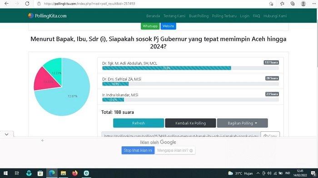Reload the page with browser refresh icon
Screen dimensions: 318x178
27,4
